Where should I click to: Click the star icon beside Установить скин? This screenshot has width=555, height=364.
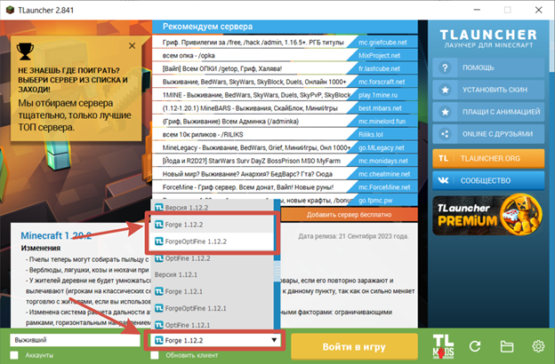pyautogui.click(x=445, y=90)
